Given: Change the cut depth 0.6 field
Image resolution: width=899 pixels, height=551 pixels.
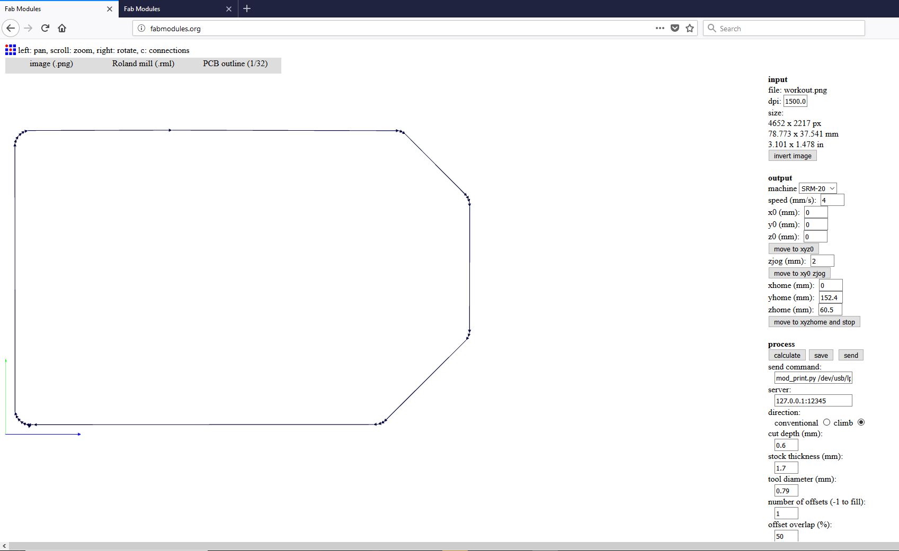Looking at the screenshot, I should 786,445.
